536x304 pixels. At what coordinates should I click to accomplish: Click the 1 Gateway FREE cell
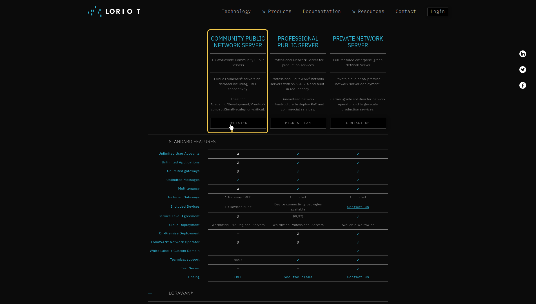click(x=238, y=198)
